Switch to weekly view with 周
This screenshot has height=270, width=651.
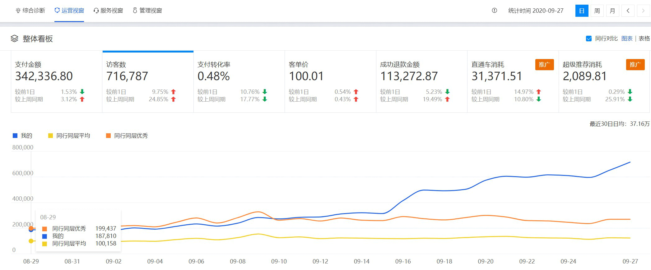tap(597, 11)
